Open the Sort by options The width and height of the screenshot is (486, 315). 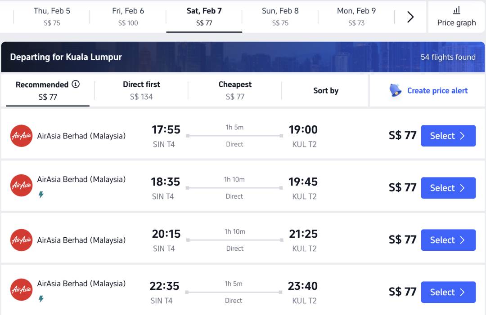(x=326, y=90)
